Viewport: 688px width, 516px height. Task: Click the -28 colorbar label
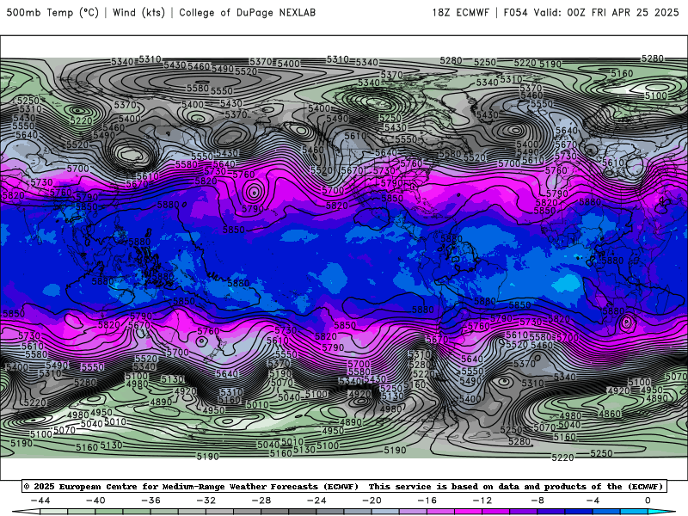pos(261,501)
